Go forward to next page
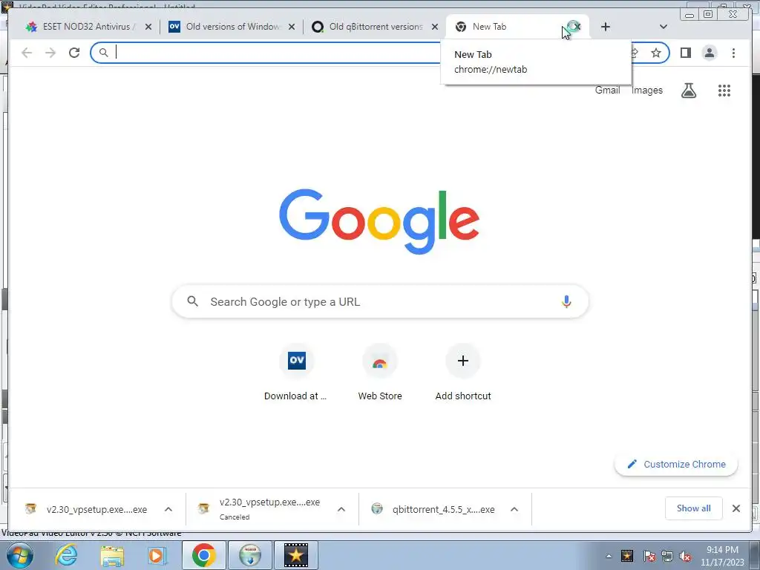Screen dimensions: 760x570 [50, 53]
